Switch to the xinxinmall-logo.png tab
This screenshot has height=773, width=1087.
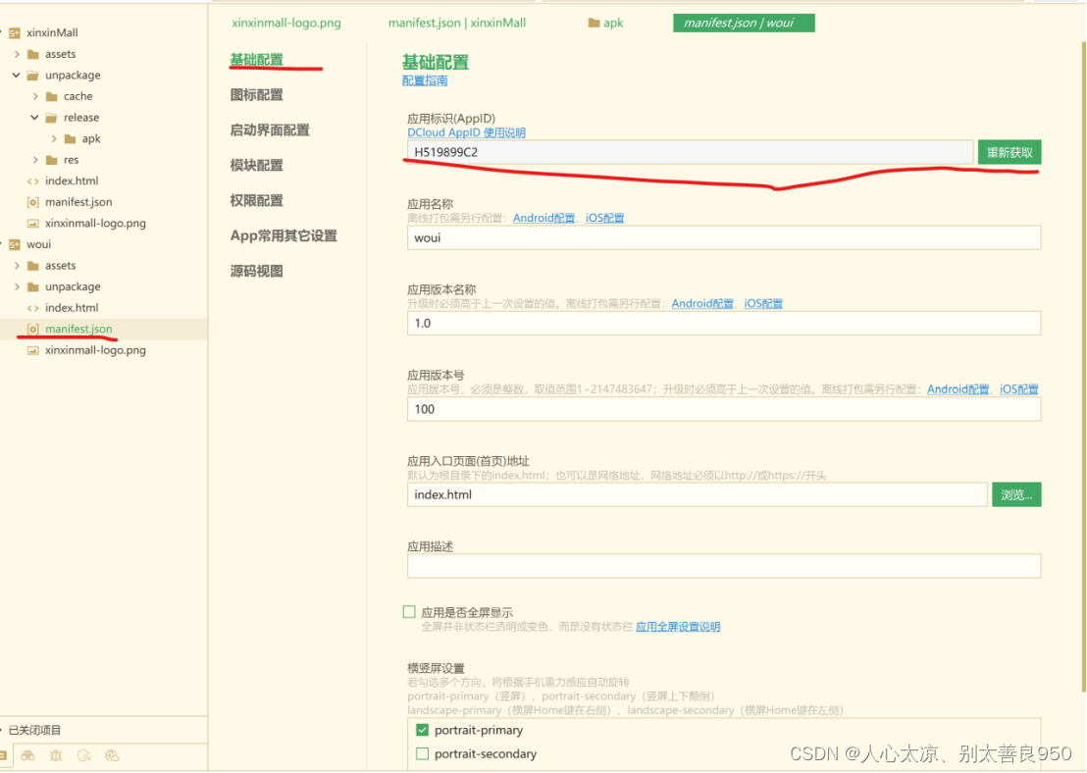click(x=286, y=22)
